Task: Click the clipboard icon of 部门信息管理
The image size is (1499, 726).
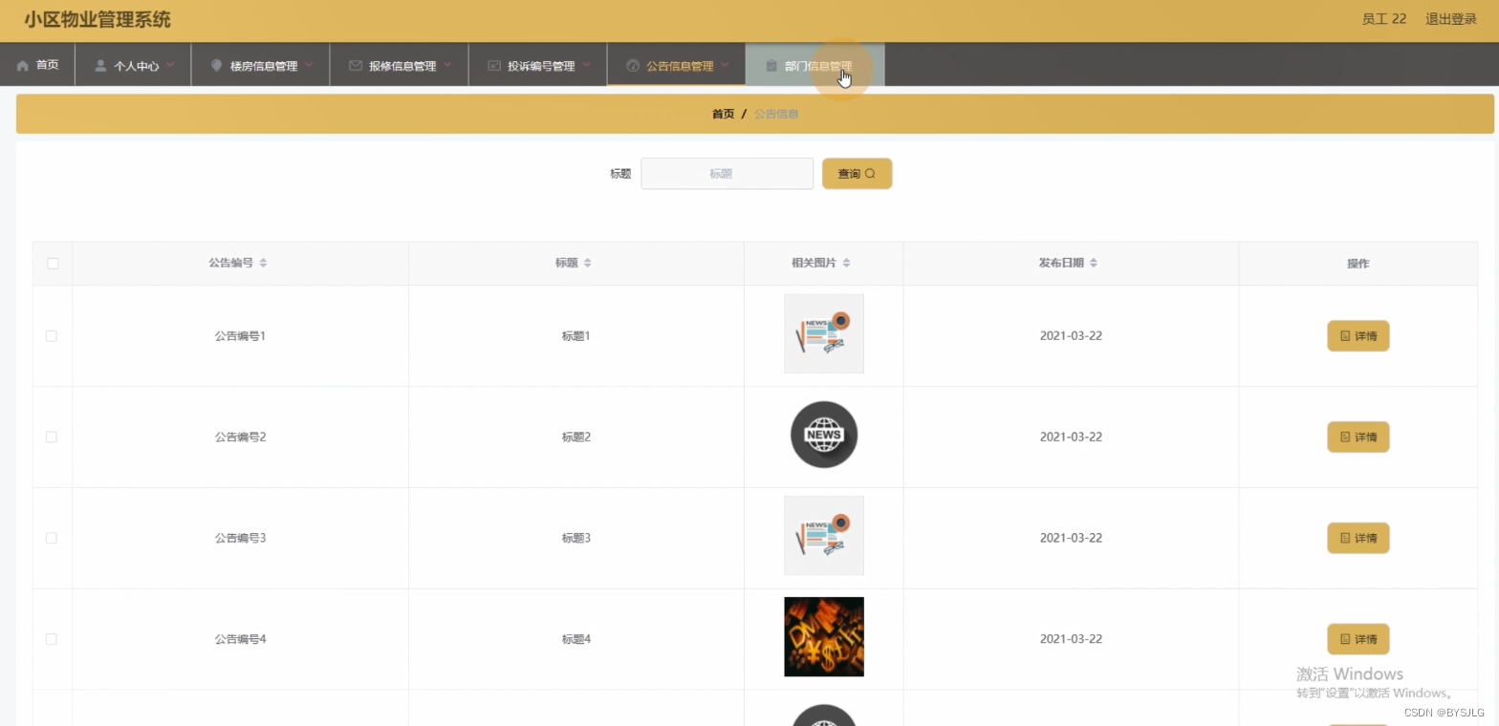Action: (x=771, y=66)
